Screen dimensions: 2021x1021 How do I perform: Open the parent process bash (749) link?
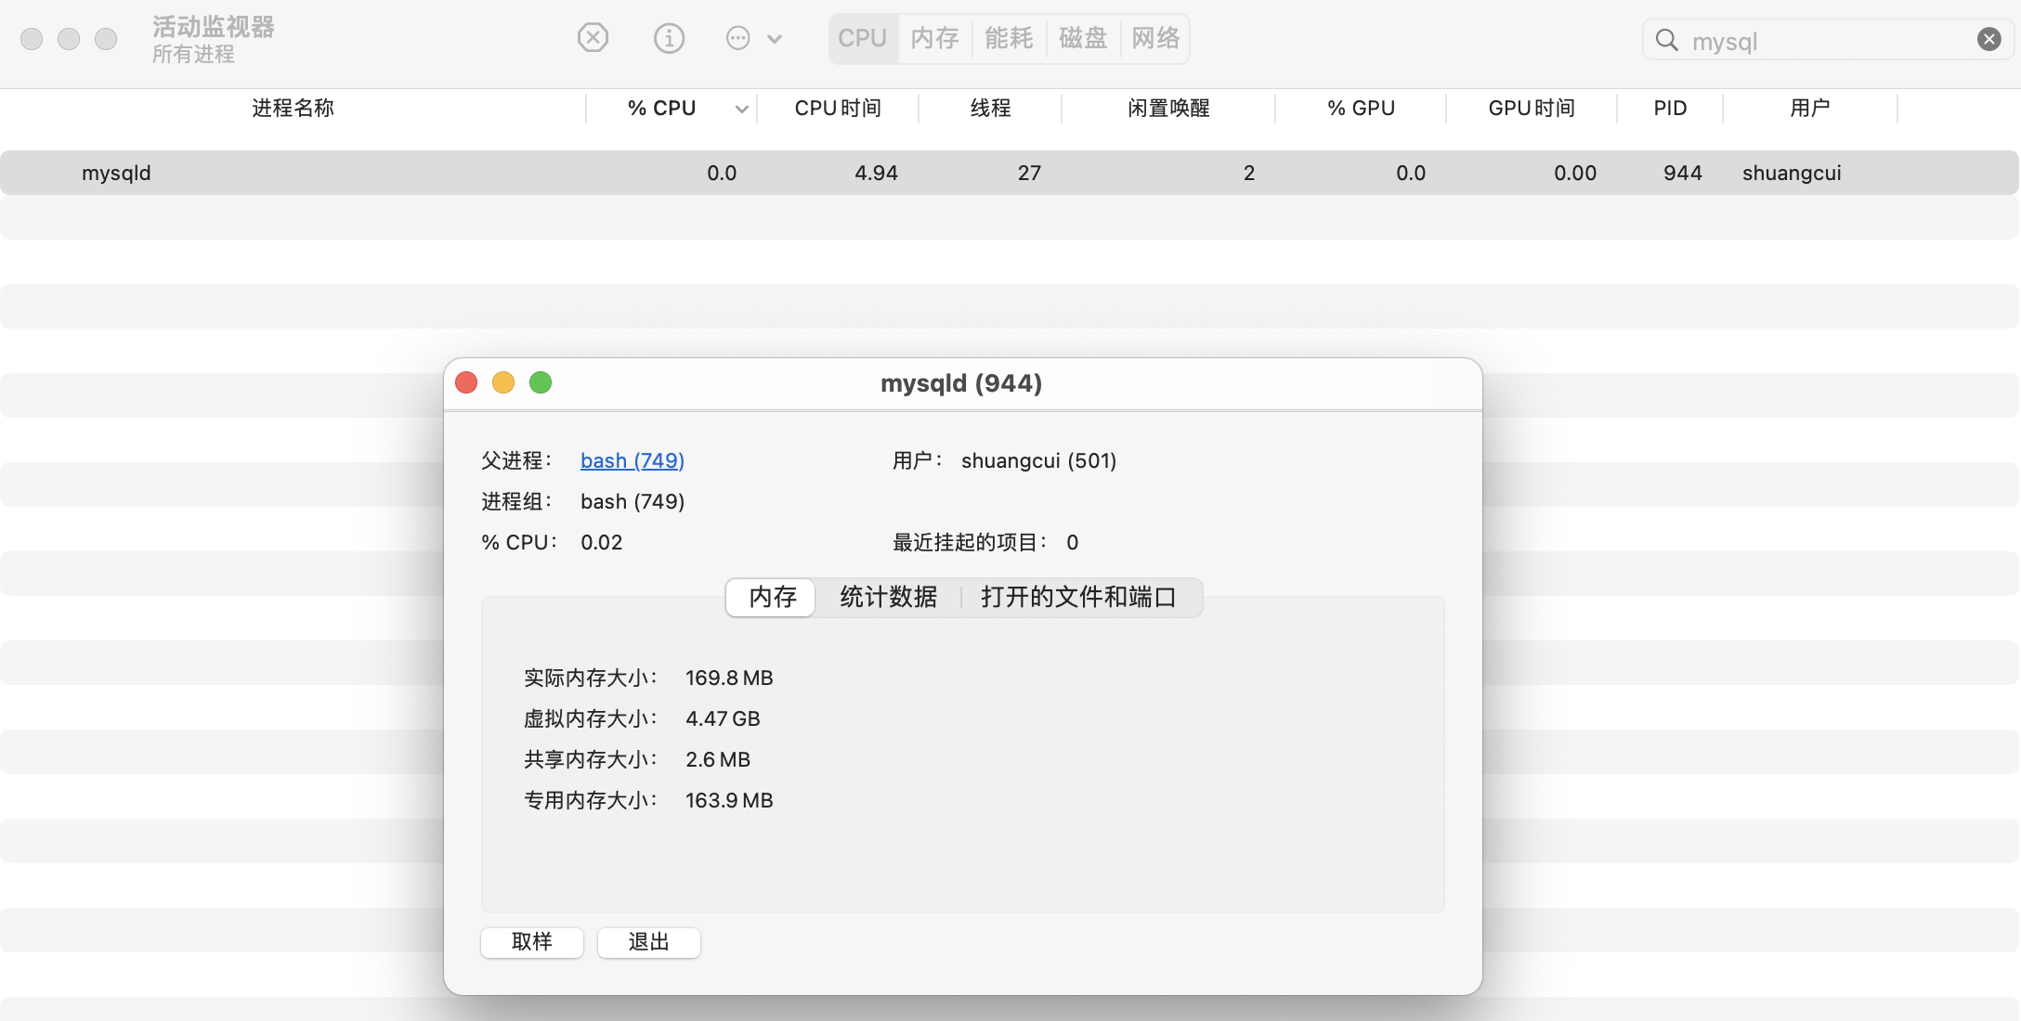pos(632,460)
